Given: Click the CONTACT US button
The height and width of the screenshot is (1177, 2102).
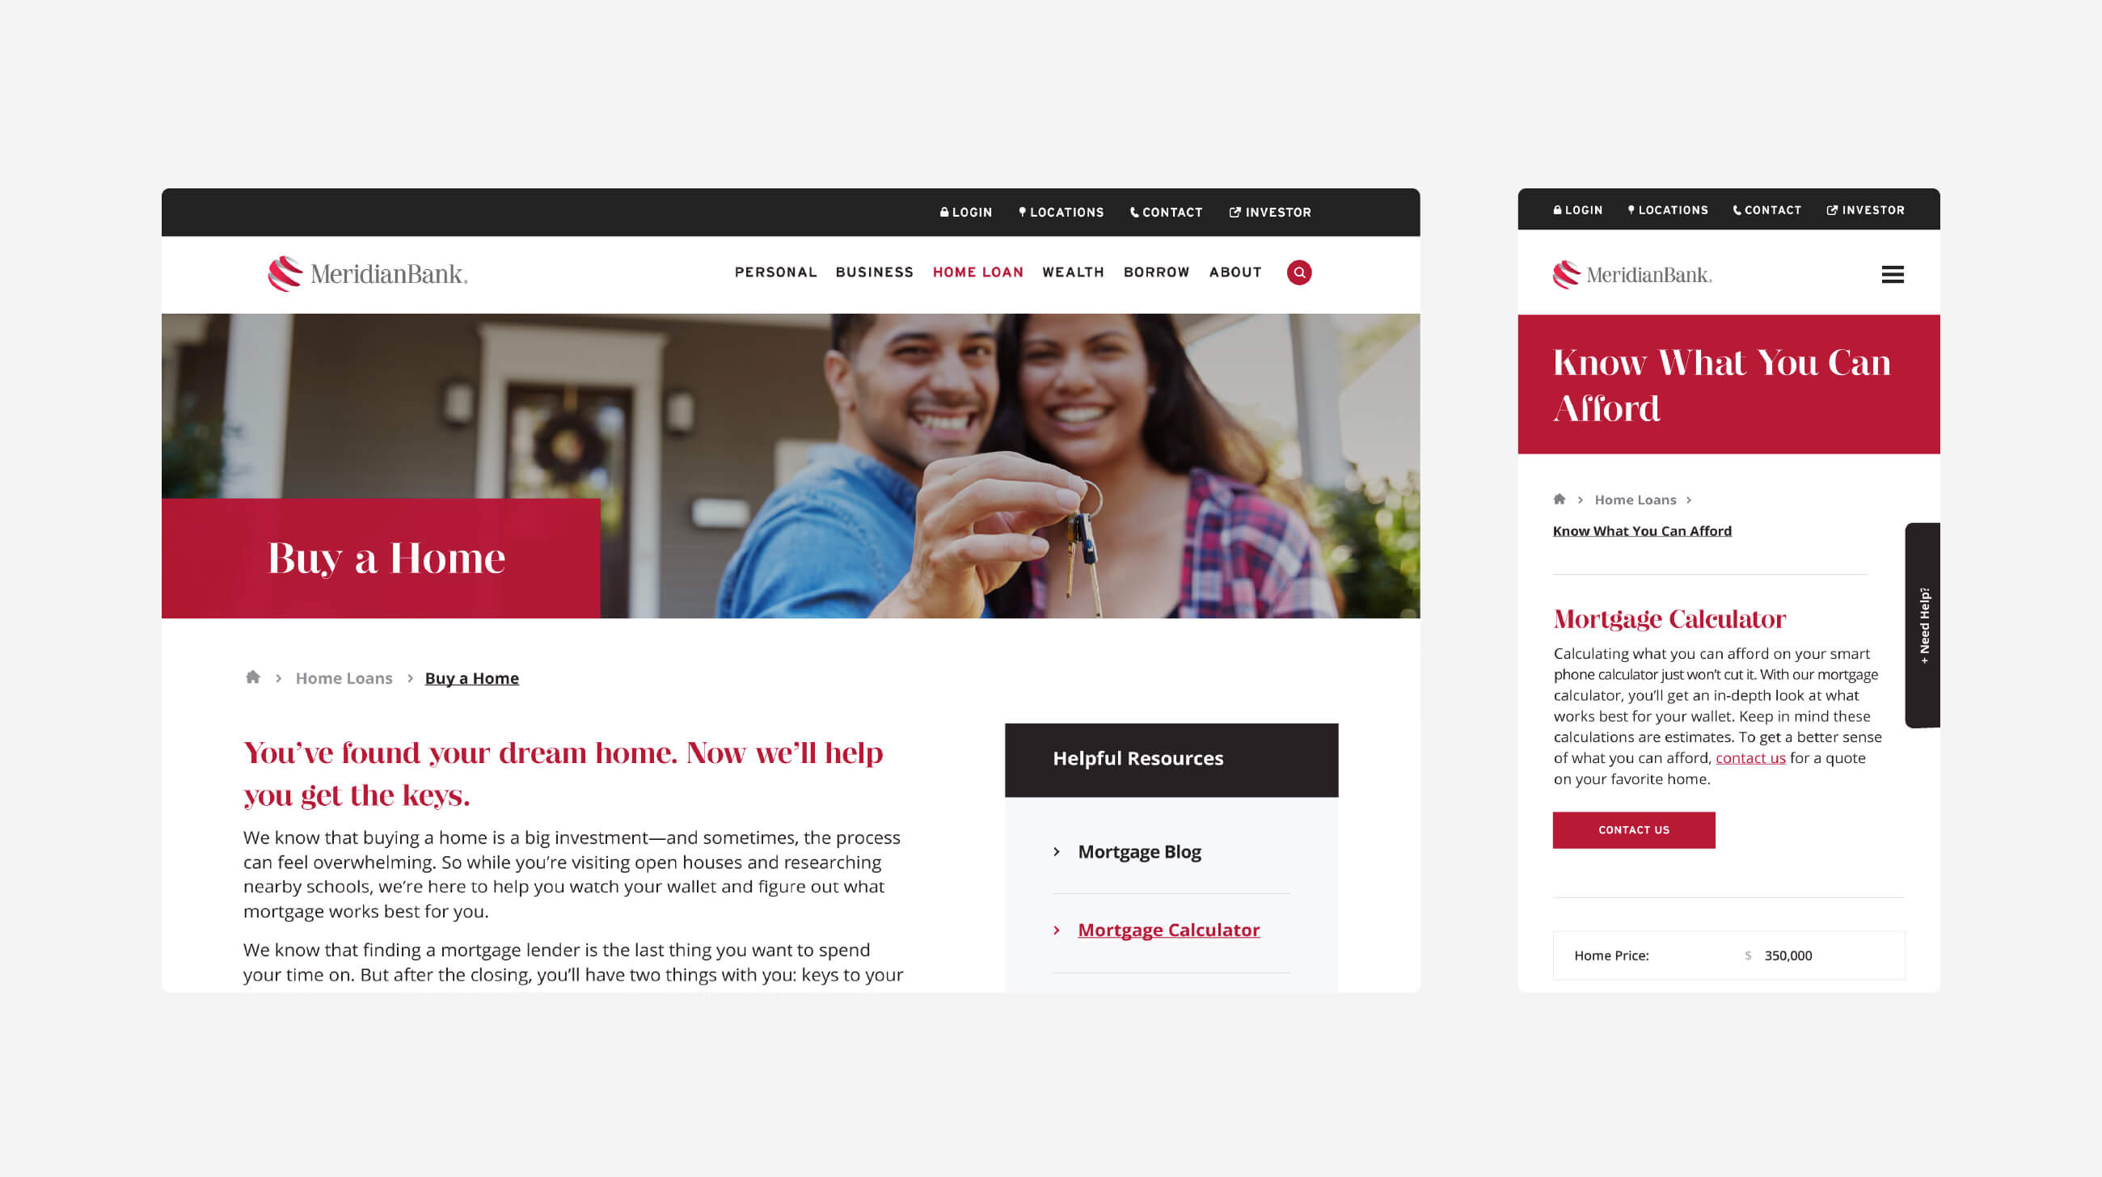Looking at the screenshot, I should pos(1633,829).
